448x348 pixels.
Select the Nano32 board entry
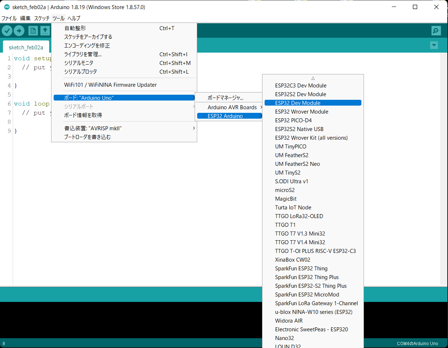285,338
